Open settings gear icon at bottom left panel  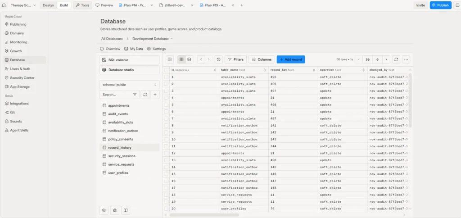[104, 210]
